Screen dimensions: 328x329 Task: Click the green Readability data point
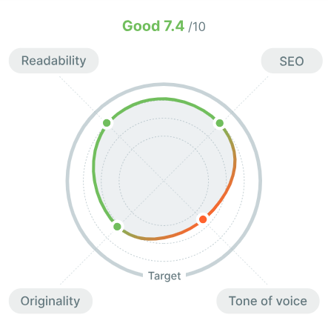[107, 123]
